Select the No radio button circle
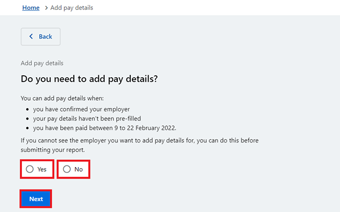 click(67, 169)
